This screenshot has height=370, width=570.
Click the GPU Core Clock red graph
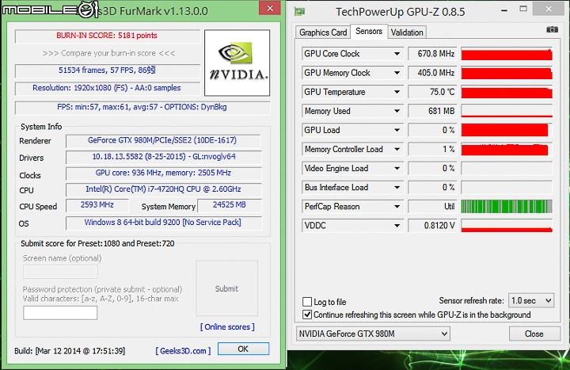pyautogui.click(x=507, y=54)
